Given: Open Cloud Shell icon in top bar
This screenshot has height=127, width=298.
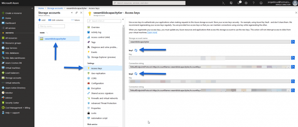Looking at the screenshot, I should (224, 3).
